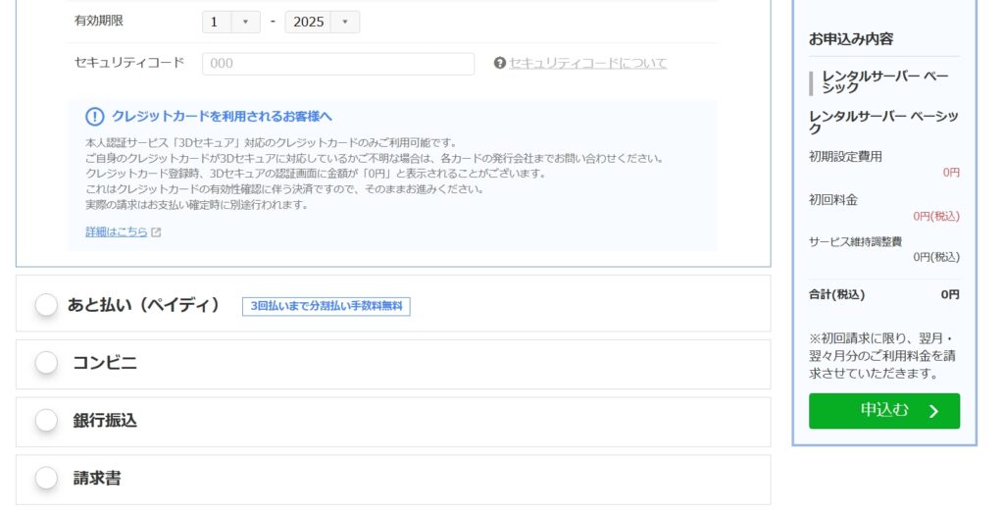The height and width of the screenshot is (513, 1004).
Task: Choose the コンビニ payment radio button
Action: pos(46,363)
